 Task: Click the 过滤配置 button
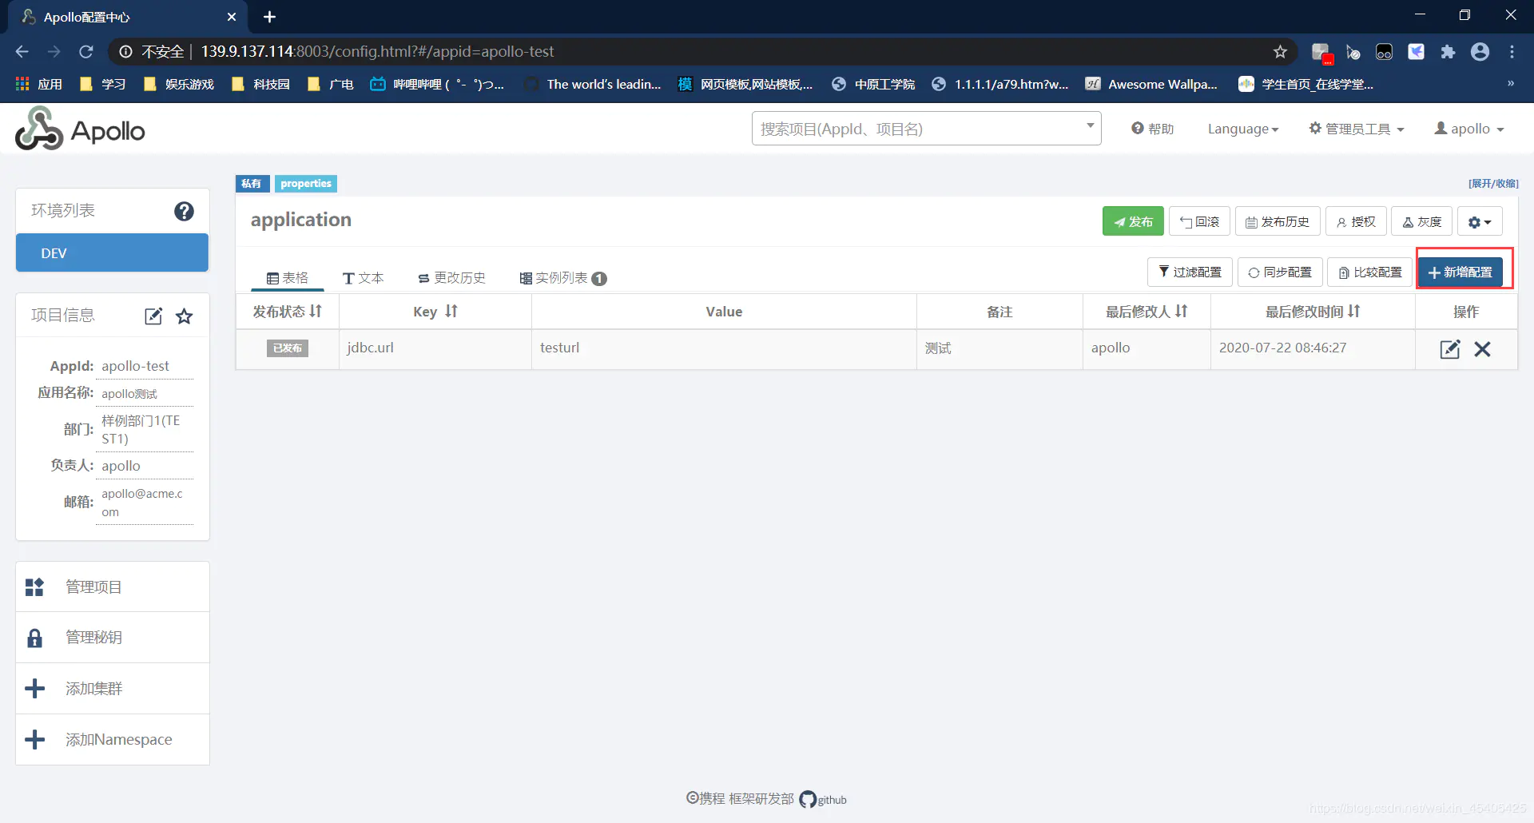click(x=1190, y=272)
